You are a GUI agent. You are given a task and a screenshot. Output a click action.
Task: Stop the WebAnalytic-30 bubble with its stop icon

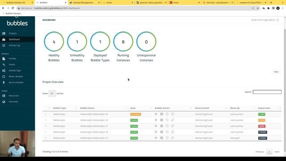[x=162, y=132]
